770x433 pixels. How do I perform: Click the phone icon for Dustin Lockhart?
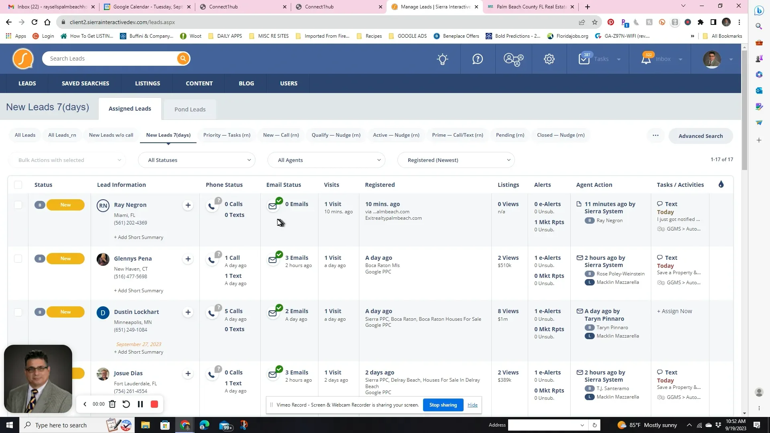click(211, 314)
